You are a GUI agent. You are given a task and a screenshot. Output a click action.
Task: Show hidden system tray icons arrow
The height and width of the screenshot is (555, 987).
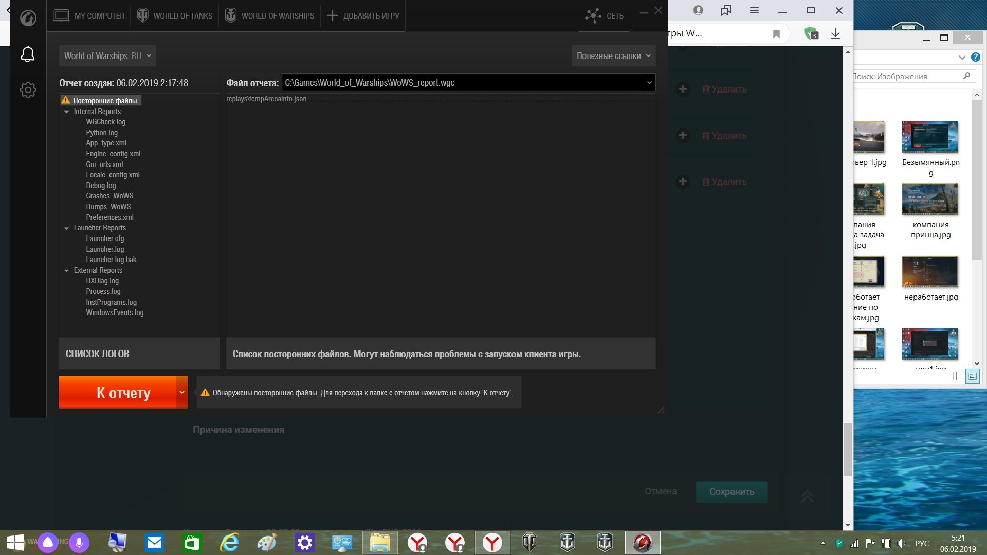(822, 543)
